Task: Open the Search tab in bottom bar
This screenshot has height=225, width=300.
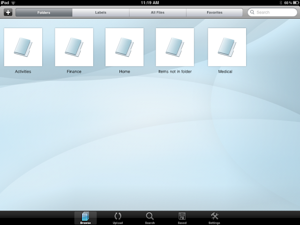Action: point(150,218)
